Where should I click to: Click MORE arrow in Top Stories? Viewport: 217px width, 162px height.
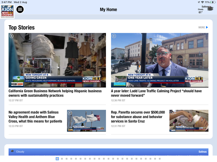[203, 27]
